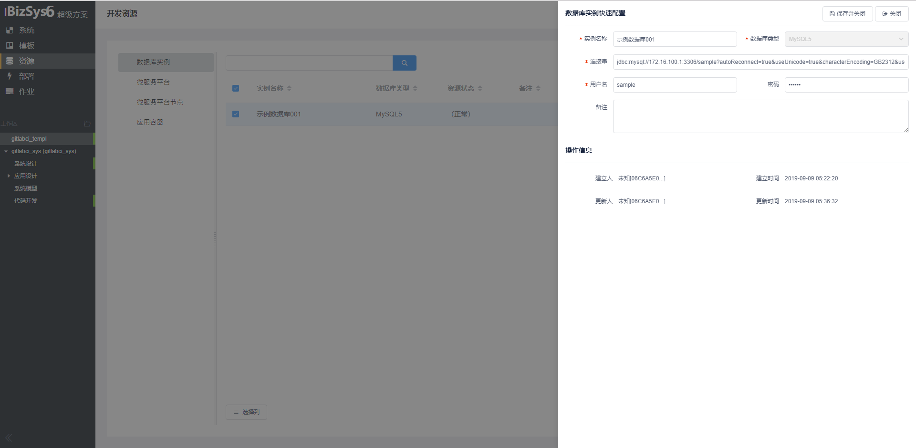Switch to 微服务平台 tab
This screenshot has width=916, height=448.
[x=153, y=82]
